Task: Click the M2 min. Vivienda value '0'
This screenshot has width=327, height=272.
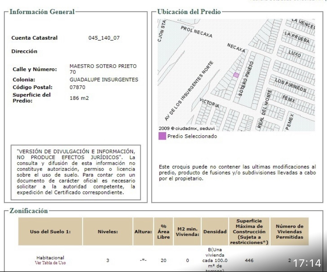Action: click(x=187, y=260)
